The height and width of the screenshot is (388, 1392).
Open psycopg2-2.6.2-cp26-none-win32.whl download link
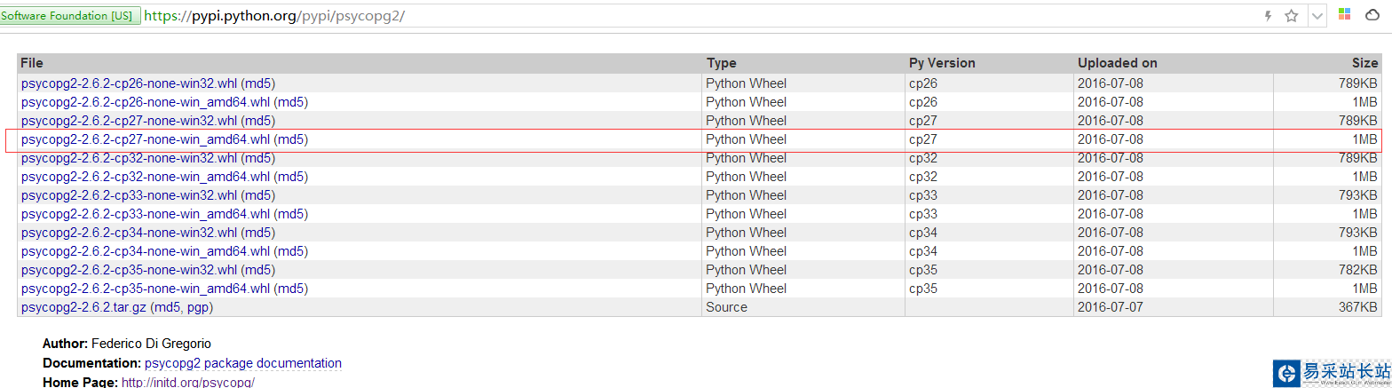(x=129, y=83)
